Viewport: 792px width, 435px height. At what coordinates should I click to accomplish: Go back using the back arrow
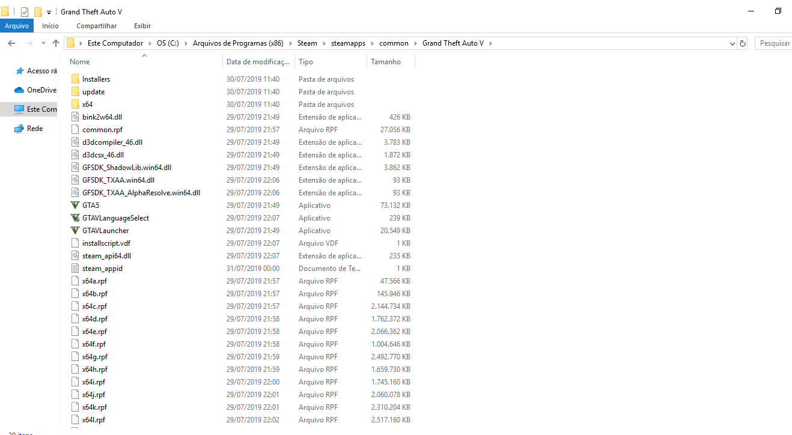point(11,43)
